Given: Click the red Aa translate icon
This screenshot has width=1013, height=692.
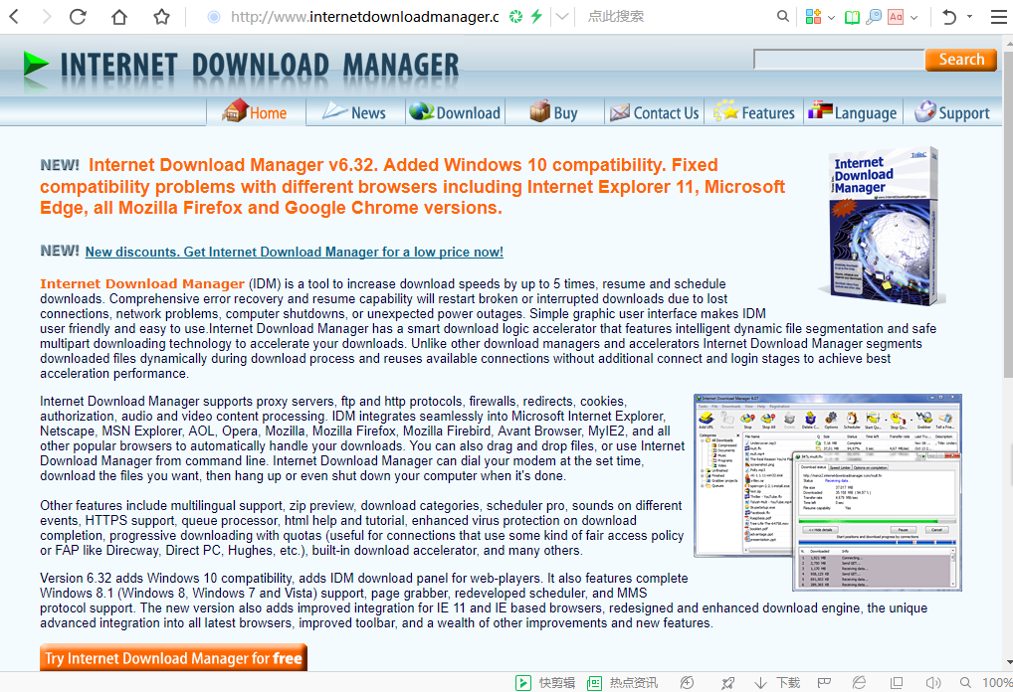Looking at the screenshot, I should coord(896,17).
